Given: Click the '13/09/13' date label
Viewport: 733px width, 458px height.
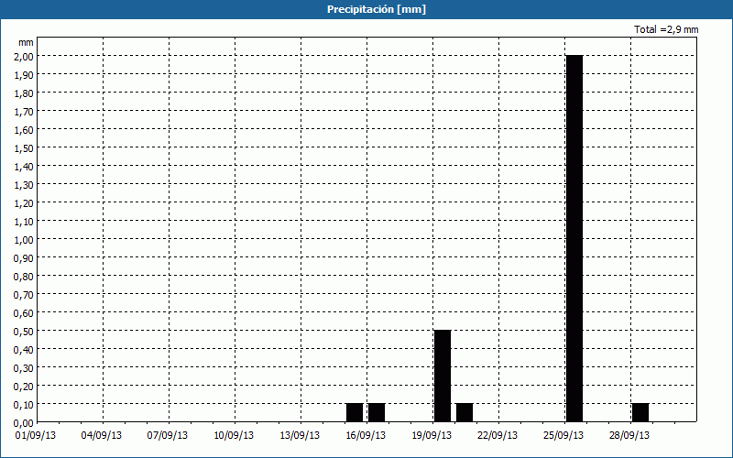Looking at the screenshot, I should click(300, 435).
